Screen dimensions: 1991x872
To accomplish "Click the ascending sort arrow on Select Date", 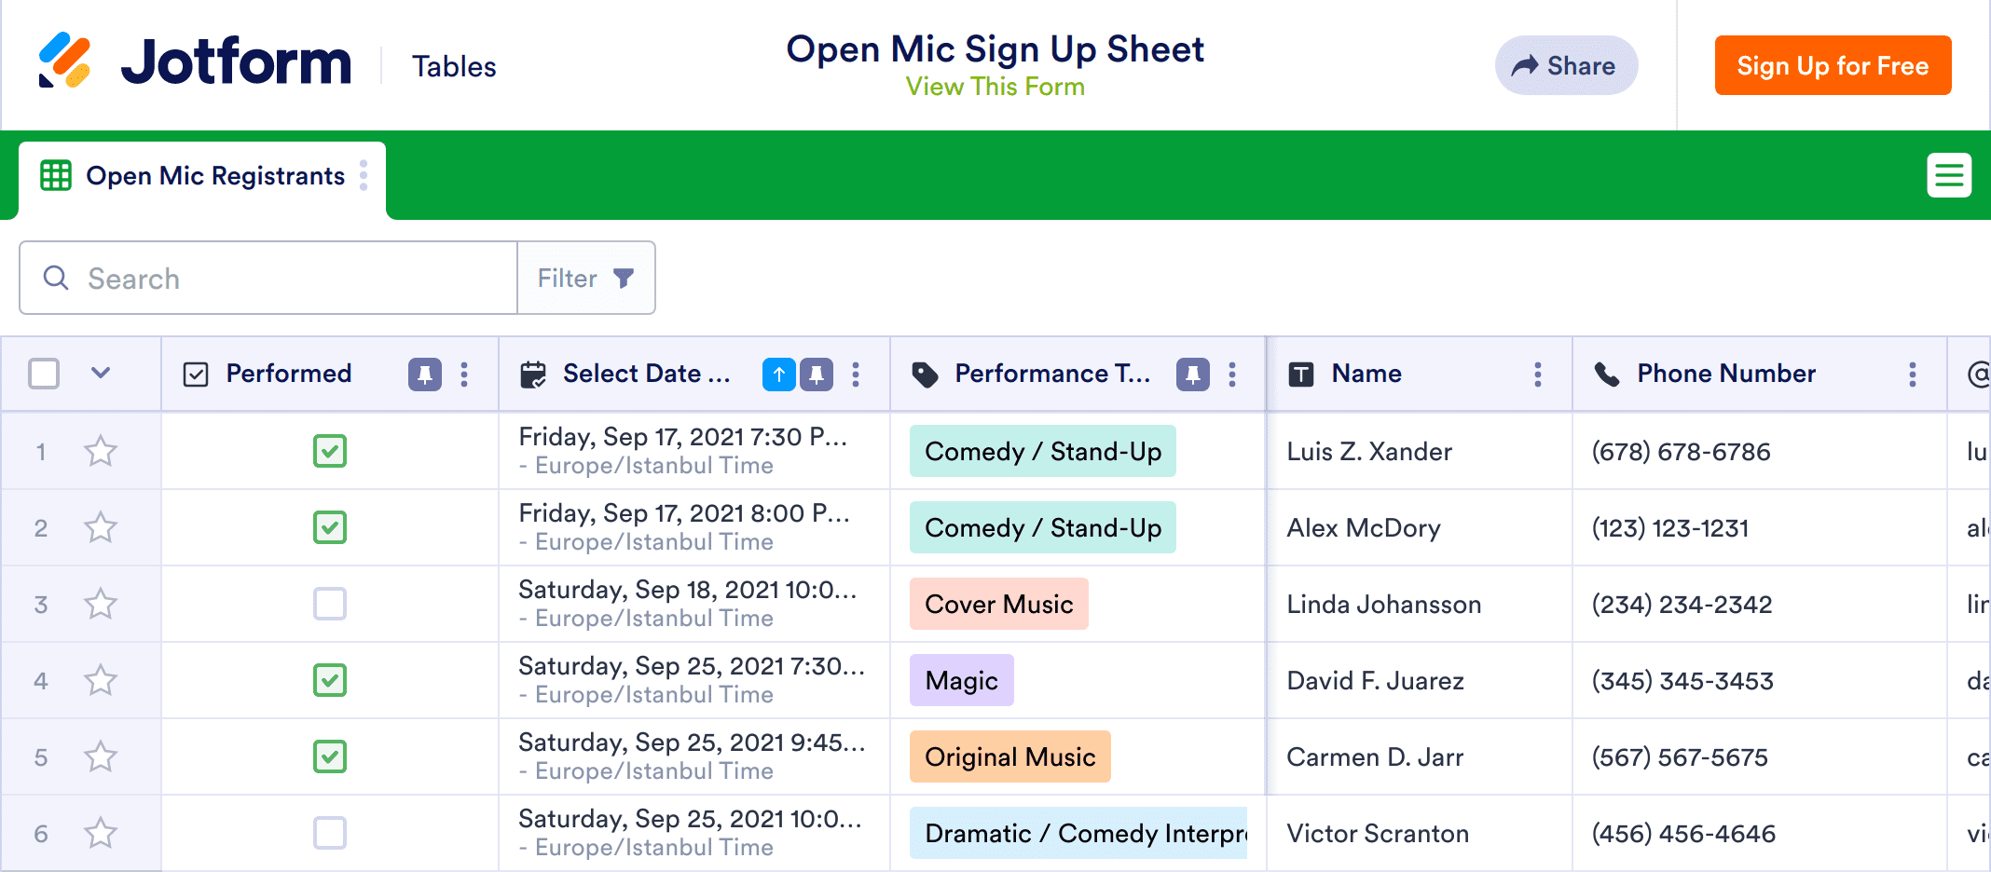I will (778, 375).
